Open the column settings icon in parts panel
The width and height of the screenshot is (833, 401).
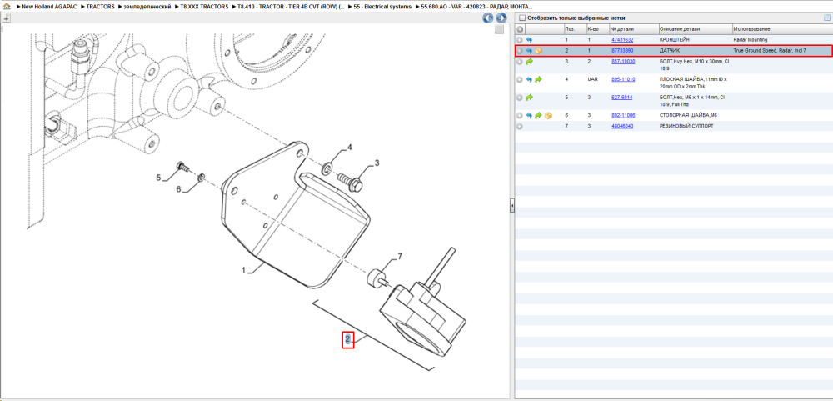pyautogui.click(x=826, y=18)
